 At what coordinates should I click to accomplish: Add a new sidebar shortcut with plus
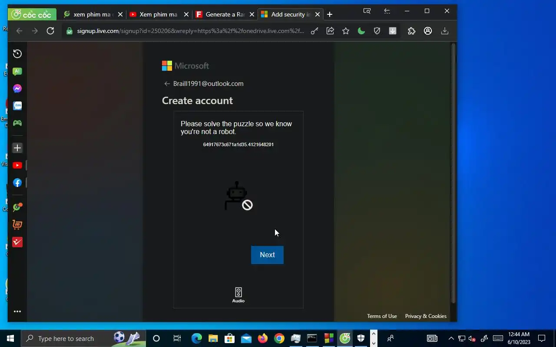(17, 148)
